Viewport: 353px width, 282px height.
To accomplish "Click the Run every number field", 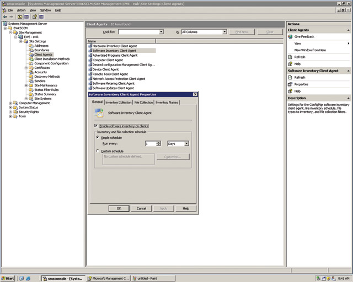I will pyautogui.click(x=151, y=143).
